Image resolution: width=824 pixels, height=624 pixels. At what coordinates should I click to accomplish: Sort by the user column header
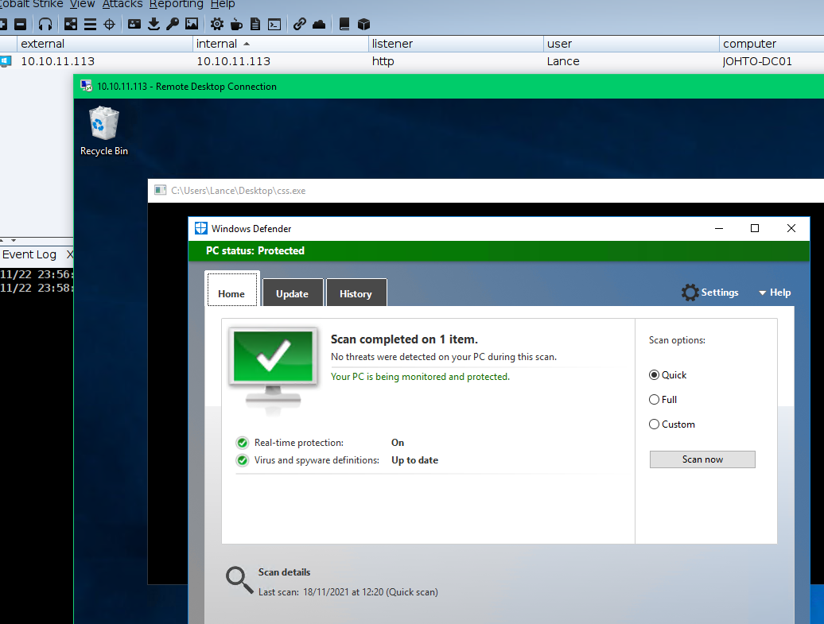pyautogui.click(x=632, y=44)
